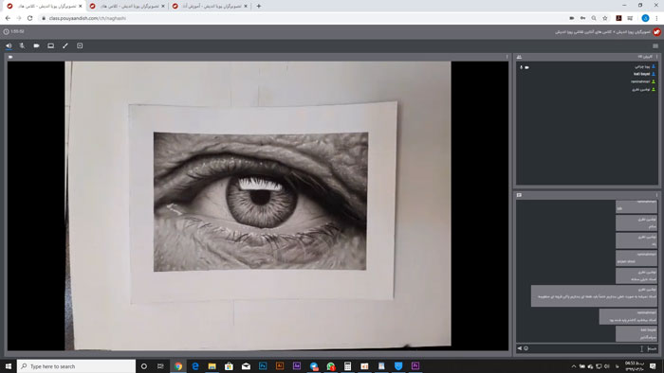Screen dimensions: 664x373
Task: Click the screen share icon in toolbar
Action: (51, 45)
